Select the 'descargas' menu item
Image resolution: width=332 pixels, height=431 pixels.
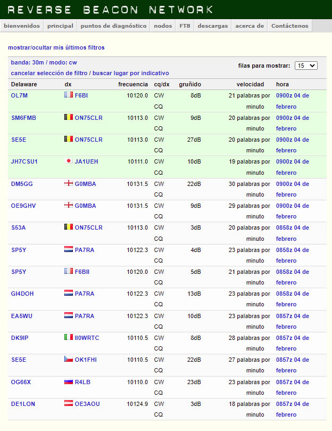click(213, 26)
